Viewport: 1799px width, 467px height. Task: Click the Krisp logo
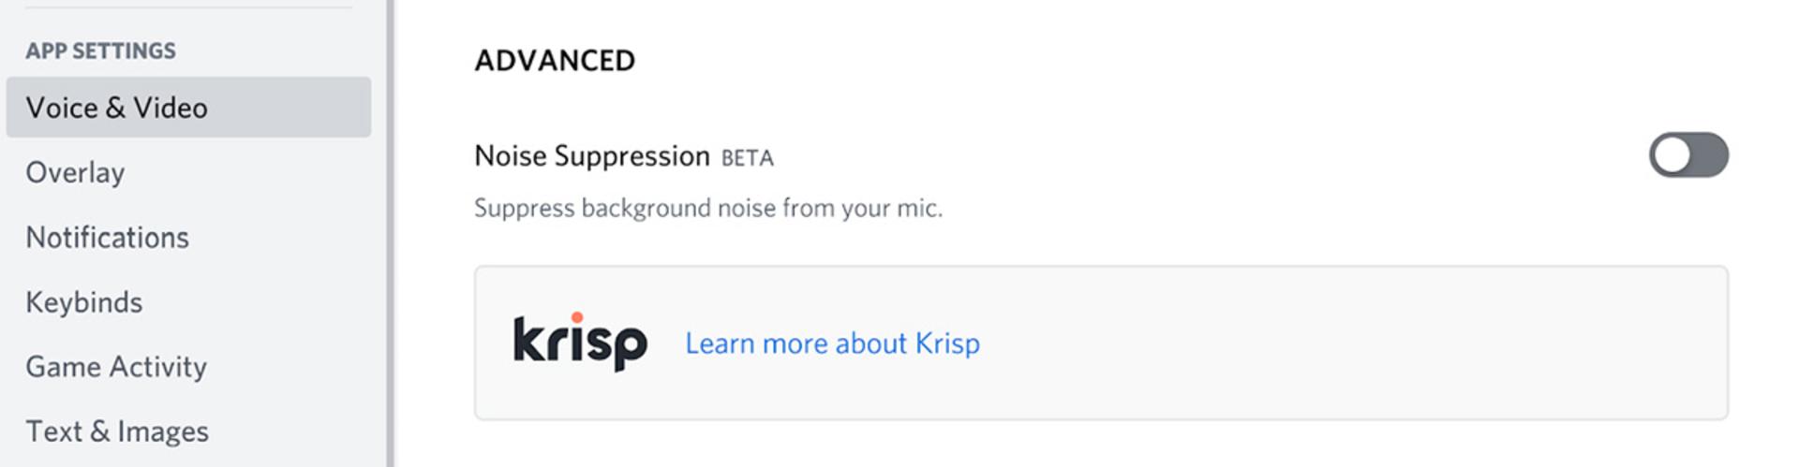[x=580, y=342]
